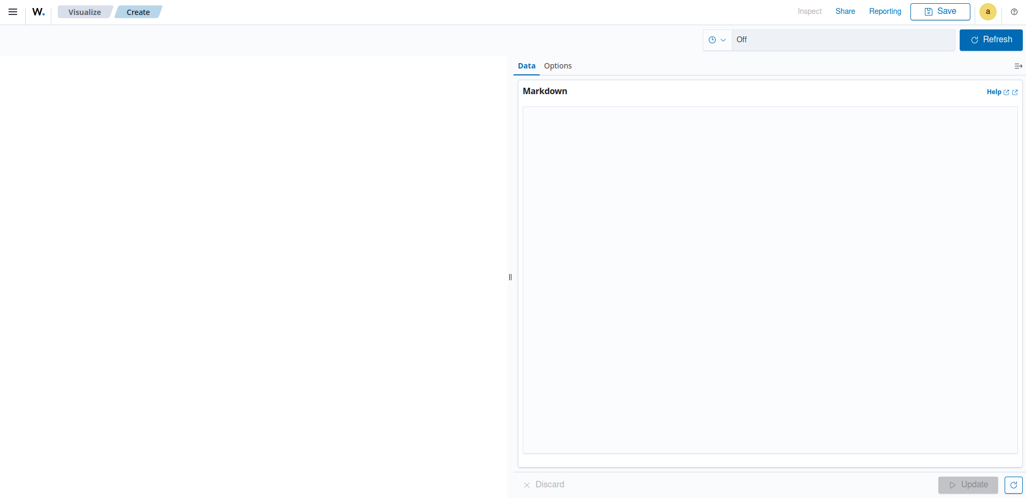Click the panel resize handle
Viewport: 1026px width, 498px height.
click(x=510, y=277)
